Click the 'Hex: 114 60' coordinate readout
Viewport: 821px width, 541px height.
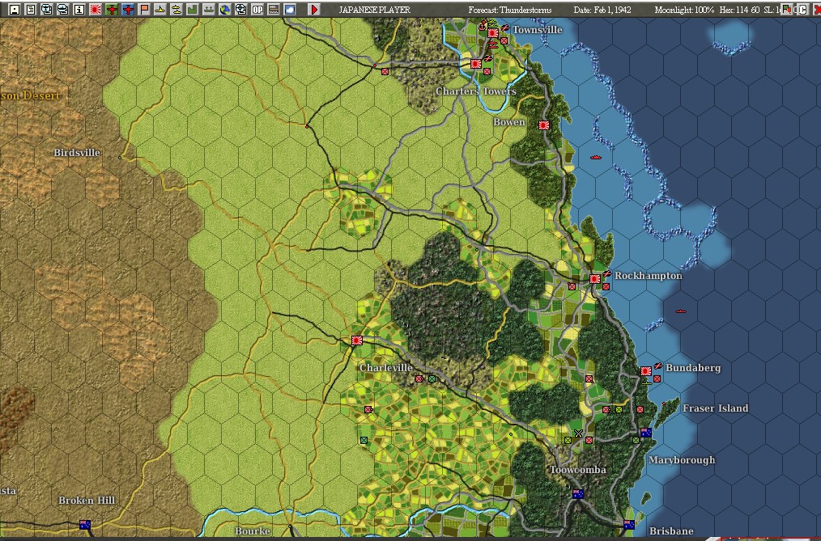point(740,10)
